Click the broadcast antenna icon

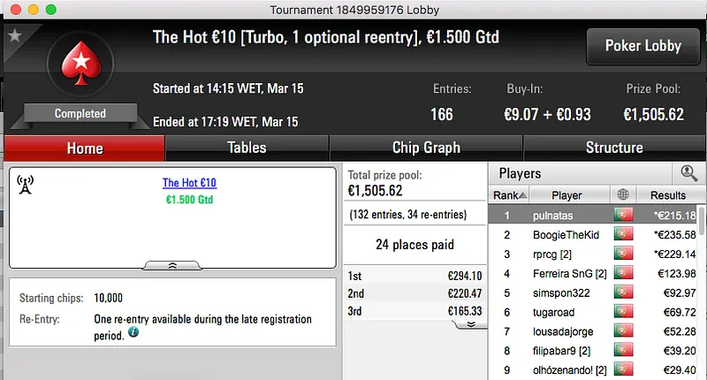tap(26, 185)
